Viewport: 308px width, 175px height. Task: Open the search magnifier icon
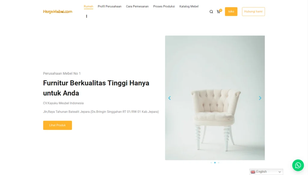[x=211, y=12]
